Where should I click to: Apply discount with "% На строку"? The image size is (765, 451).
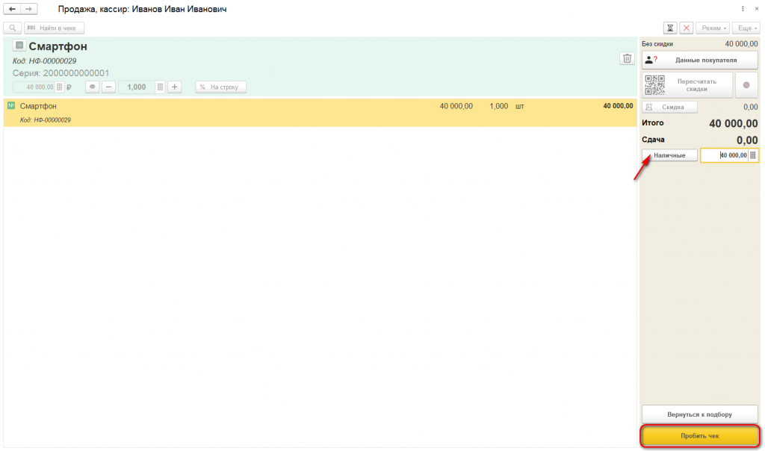(x=221, y=87)
